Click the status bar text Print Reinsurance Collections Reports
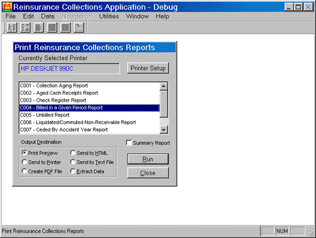Screen dimensions: 316x238 pyautogui.click(x=43, y=231)
